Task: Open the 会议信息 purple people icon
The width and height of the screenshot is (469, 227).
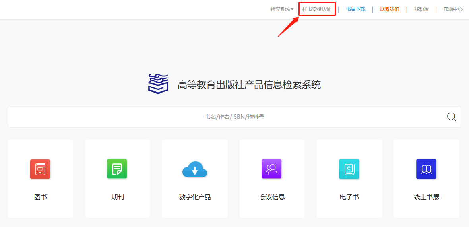Action: (271, 169)
